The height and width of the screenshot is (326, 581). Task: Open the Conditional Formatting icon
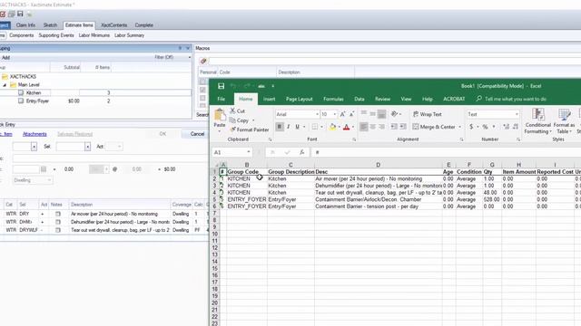538,114
